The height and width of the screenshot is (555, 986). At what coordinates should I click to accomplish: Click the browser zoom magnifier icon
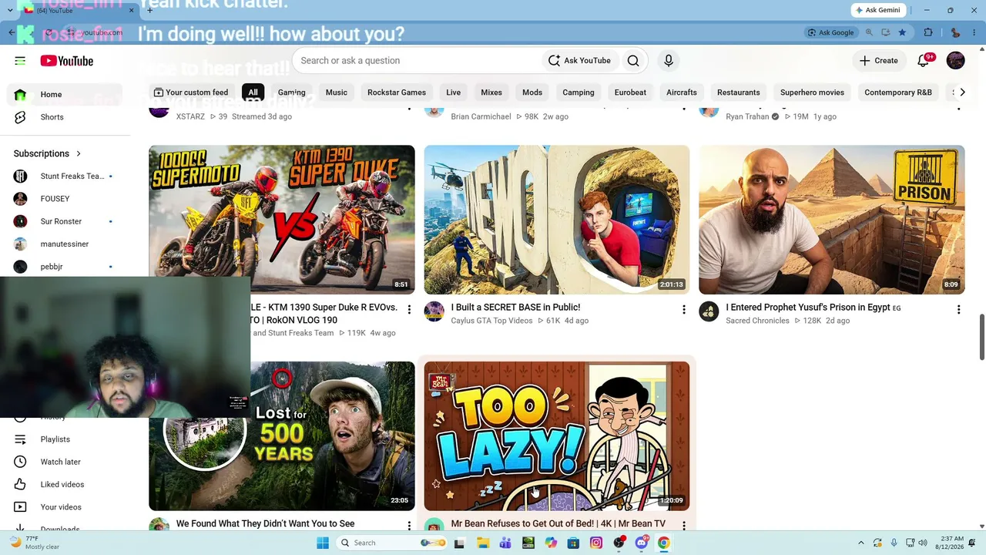click(x=869, y=32)
